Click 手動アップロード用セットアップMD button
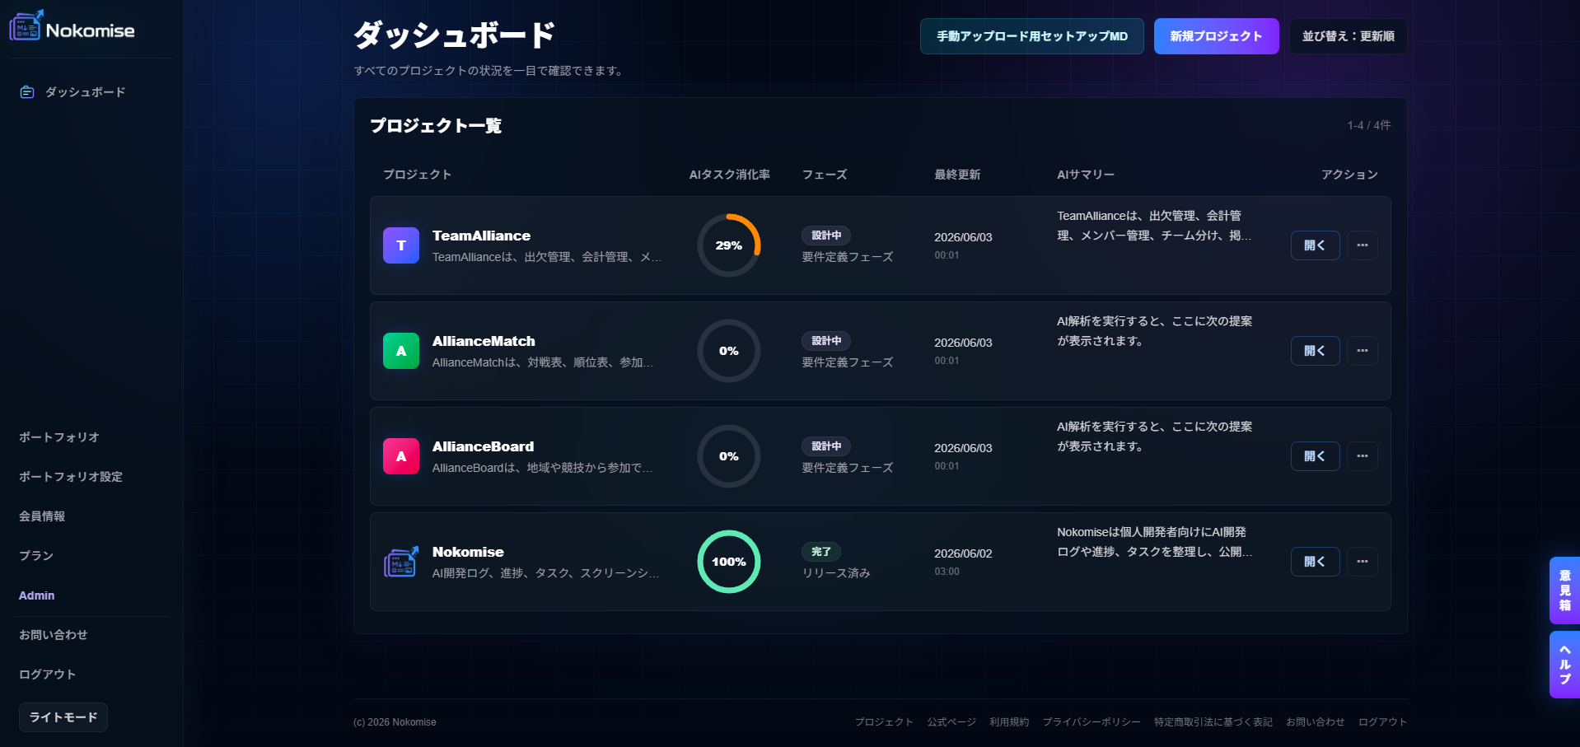Image resolution: width=1580 pixels, height=747 pixels. [x=1031, y=36]
